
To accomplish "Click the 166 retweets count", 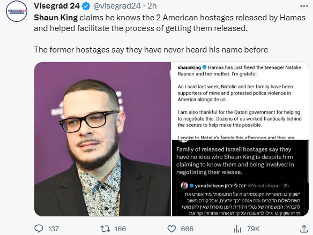I will pyautogui.click(x=120, y=229).
